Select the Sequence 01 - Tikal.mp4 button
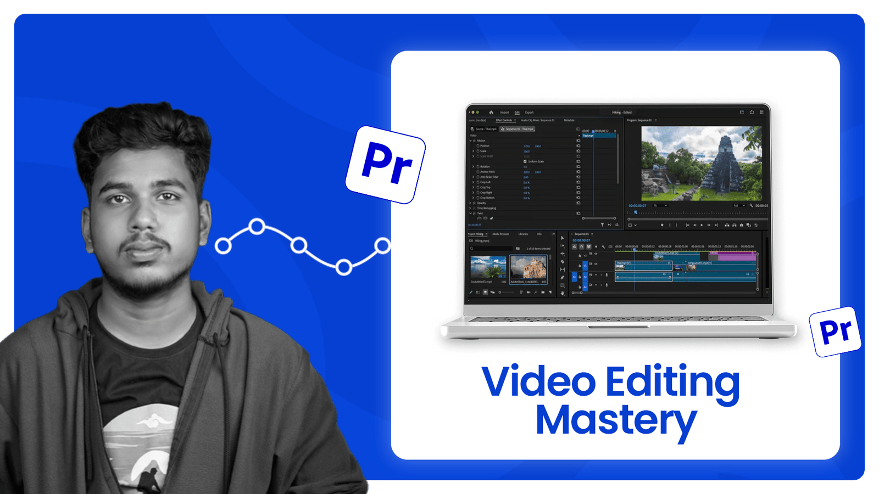 [517, 129]
